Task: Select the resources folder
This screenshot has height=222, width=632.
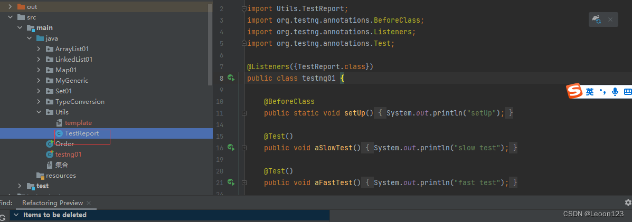Action: click(x=61, y=176)
